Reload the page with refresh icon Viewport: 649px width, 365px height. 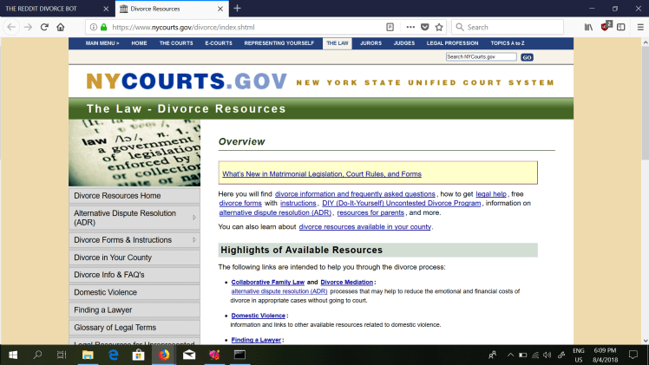point(44,27)
